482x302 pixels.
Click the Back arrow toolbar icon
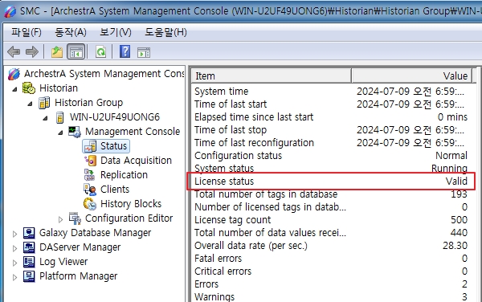(14, 52)
